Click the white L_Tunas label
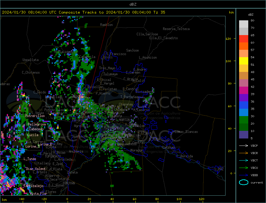266x203 pixels. [x=30, y=159]
